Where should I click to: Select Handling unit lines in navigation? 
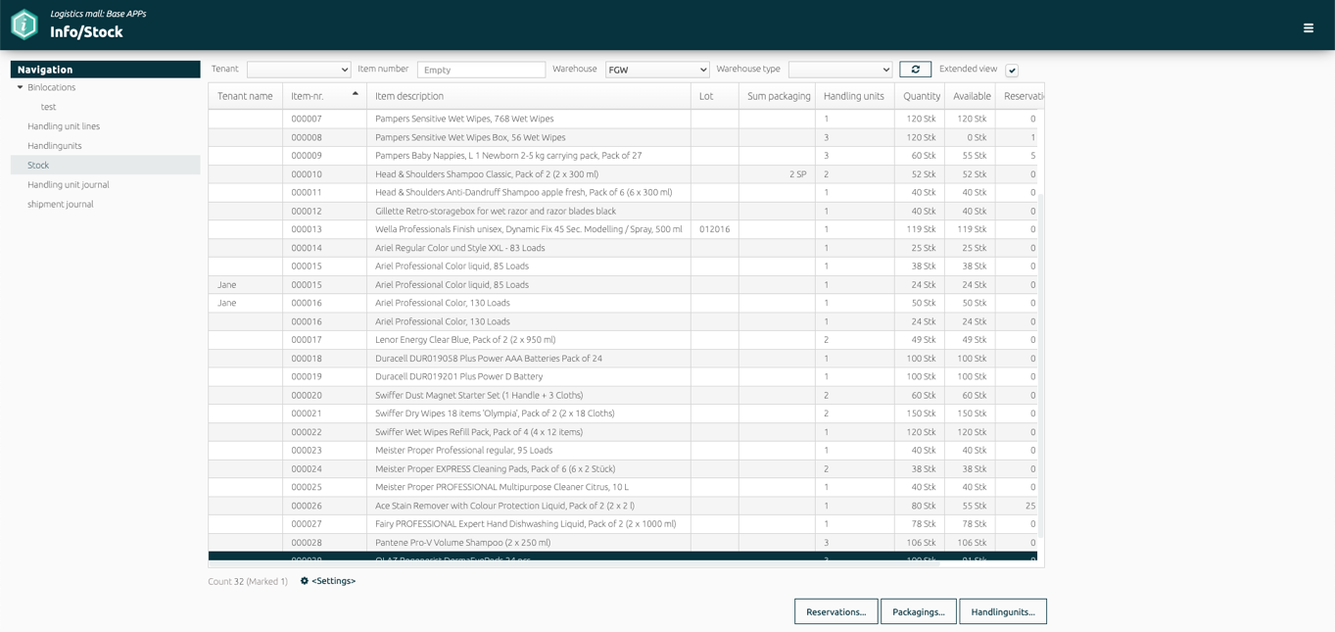point(64,126)
